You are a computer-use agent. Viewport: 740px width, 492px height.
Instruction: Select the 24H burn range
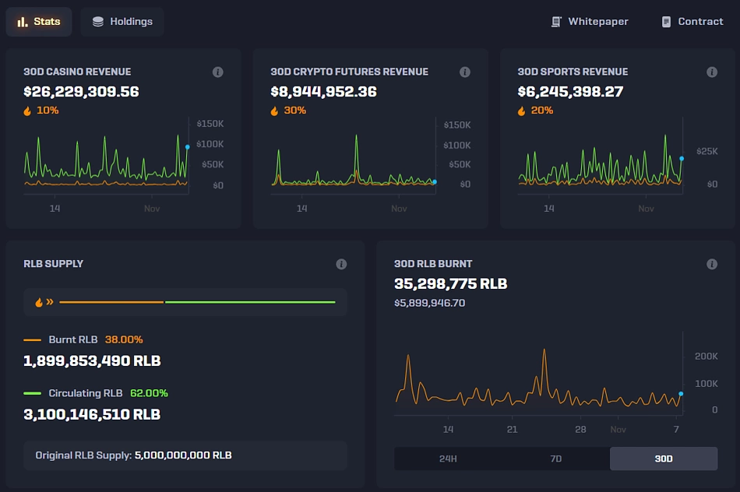click(x=448, y=459)
